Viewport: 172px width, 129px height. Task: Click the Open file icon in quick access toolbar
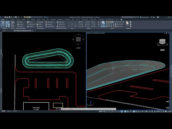click(7, 17)
